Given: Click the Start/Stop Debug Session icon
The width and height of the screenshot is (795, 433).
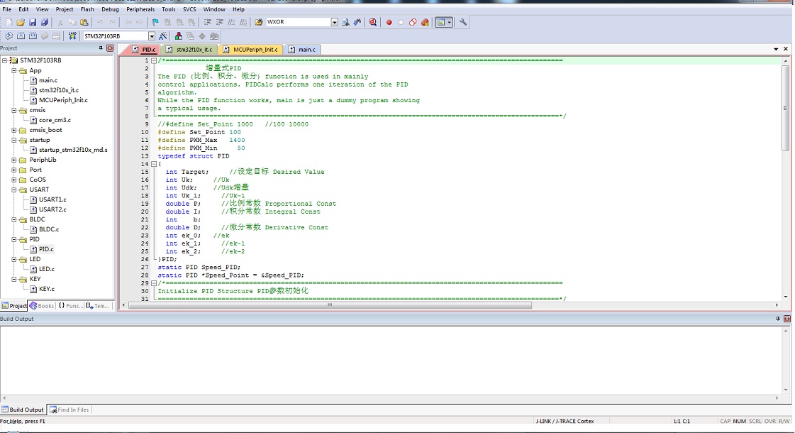Looking at the screenshot, I should click(x=373, y=23).
